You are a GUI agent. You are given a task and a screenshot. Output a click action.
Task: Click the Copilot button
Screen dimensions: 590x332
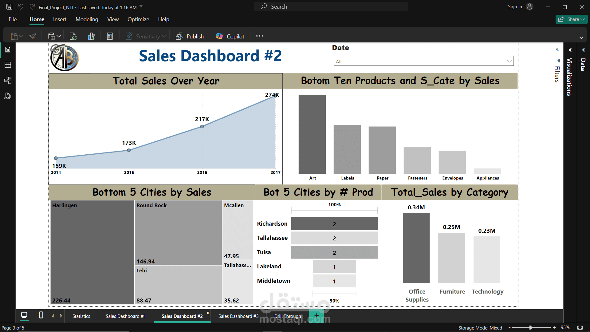point(230,36)
